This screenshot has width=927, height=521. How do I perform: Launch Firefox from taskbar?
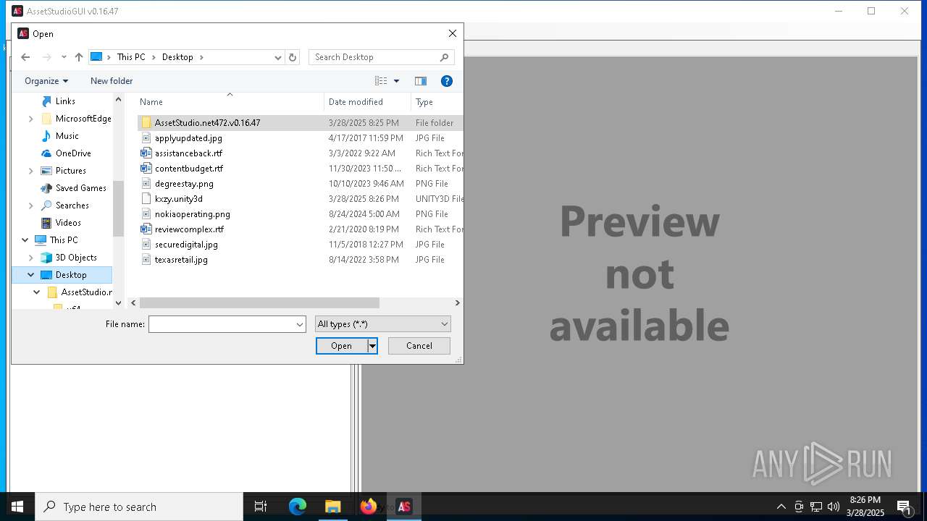click(x=369, y=507)
